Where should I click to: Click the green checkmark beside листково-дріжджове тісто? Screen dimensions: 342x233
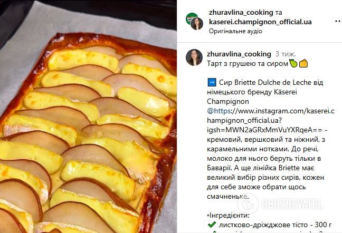[x=212, y=225]
